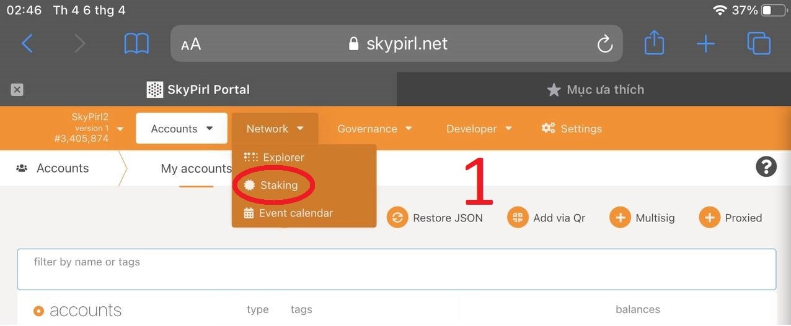The height and width of the screenshot is (326, 791).
Task: Open the help question mark icon
Action: tap(766, 167)
